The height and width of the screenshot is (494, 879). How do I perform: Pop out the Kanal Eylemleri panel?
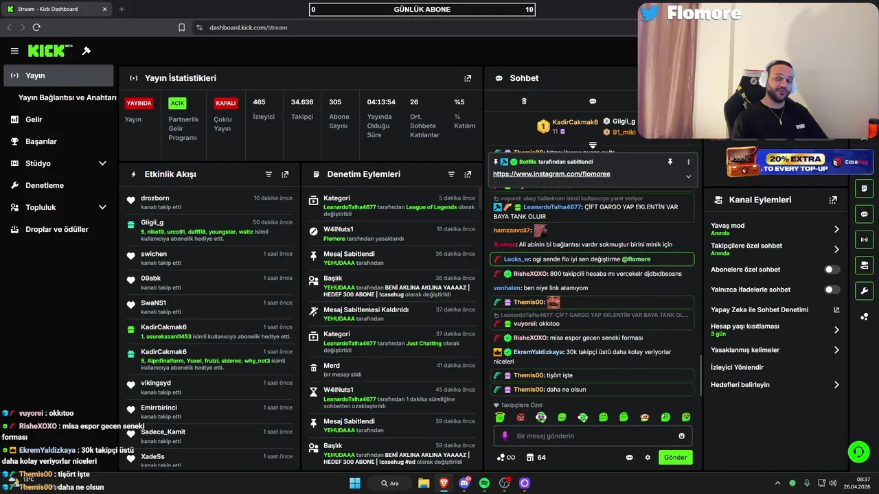pos(833,200)
